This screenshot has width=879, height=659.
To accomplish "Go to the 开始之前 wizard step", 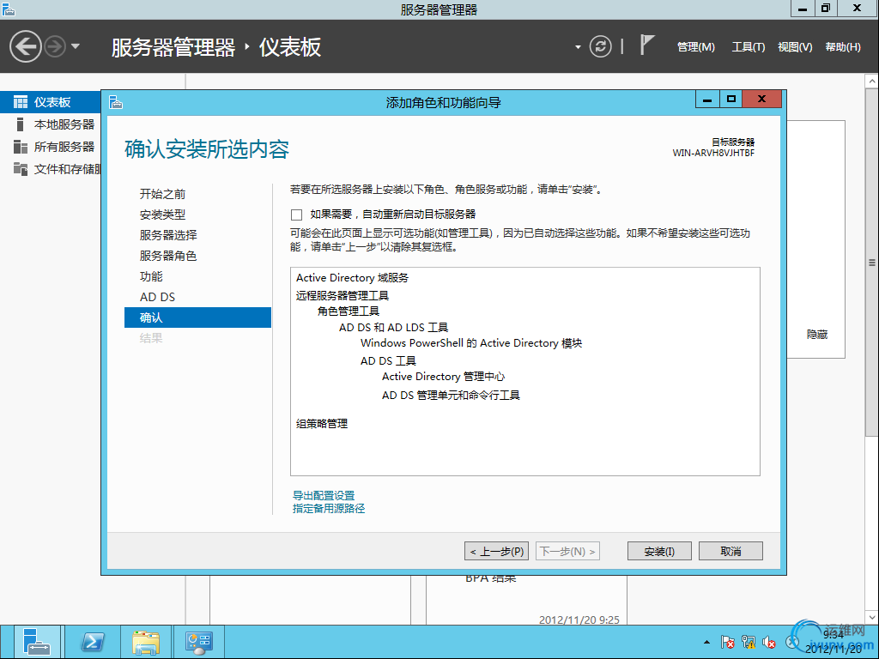I will click(x=162, y=194).
